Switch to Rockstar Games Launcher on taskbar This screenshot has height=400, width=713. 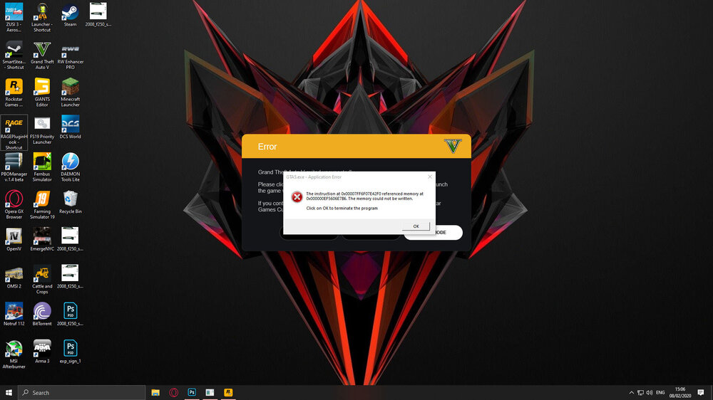click(x=228, y=392)
